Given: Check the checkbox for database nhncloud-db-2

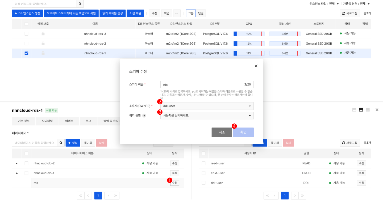Looking at the screenshot, I should point(26,163).
